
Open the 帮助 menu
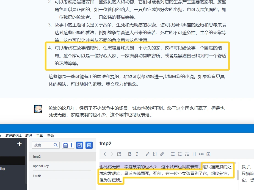(x=51, y=136)
